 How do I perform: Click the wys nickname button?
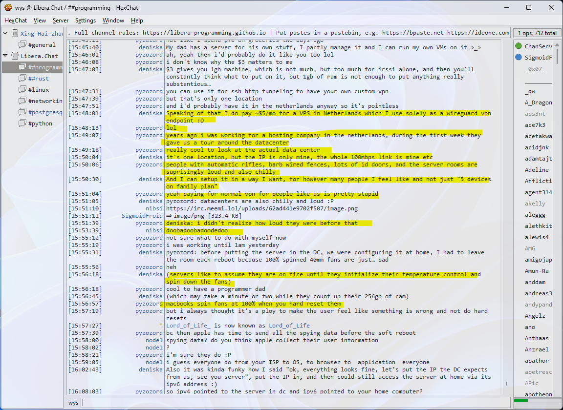pyautogui.click(x=73, y=403)
